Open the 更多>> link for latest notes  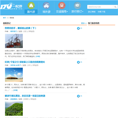[84, 23]
